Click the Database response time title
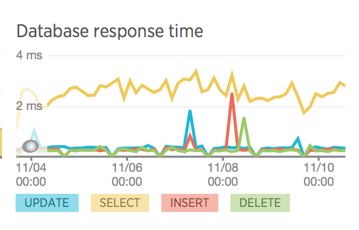Screen dimensions: 359x230 110,31
